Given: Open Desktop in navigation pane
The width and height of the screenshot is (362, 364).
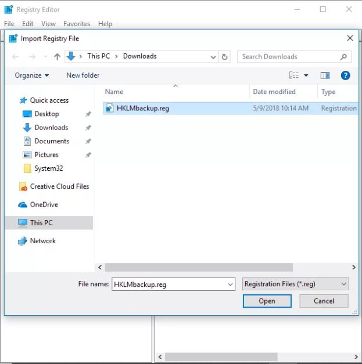Looking at the screenshot, I should (46, 114).
